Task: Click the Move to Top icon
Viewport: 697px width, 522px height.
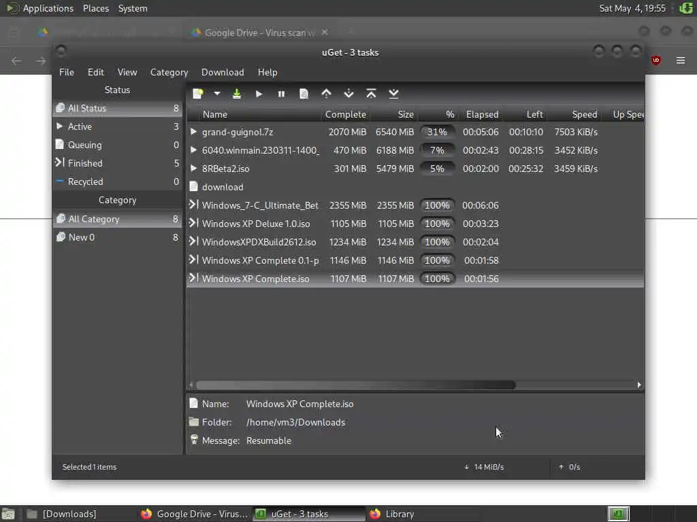Action: 371,93
